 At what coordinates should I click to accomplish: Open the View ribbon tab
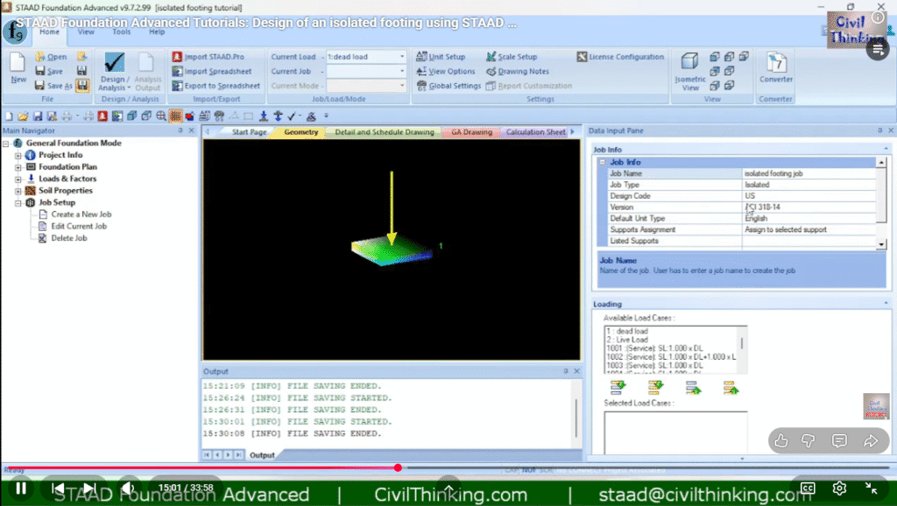click(x=86, y=32)
